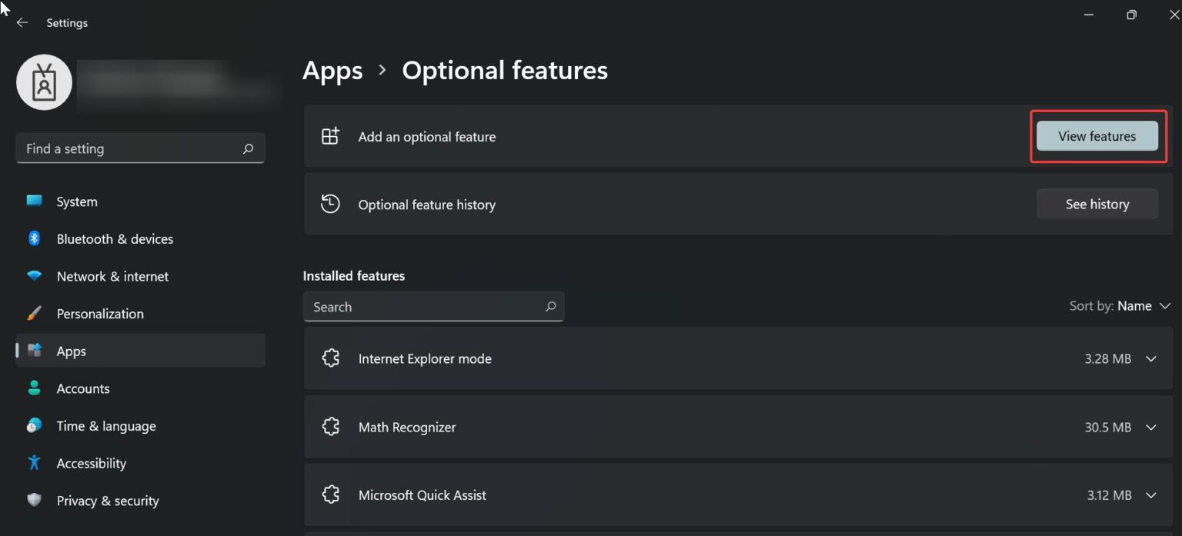The image size is (1182, 536).
Task: Click the Accounts icon in the sidebar
Action: click(34, 388)
